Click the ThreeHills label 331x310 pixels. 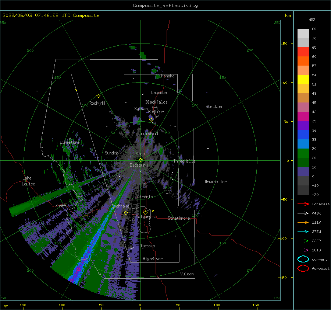184,161
